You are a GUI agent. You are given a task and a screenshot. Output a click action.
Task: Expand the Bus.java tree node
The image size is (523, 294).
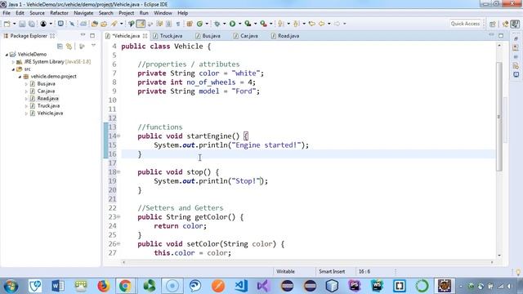click(26, 84)
